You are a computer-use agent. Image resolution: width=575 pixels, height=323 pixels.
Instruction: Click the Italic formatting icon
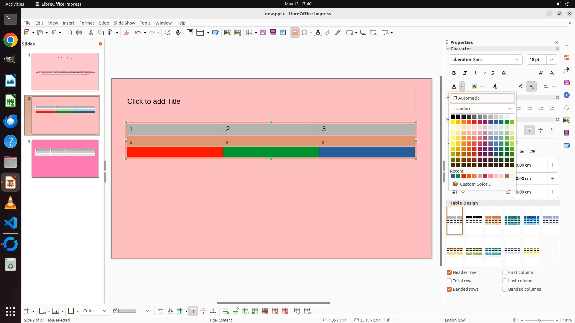pos(465,73)
